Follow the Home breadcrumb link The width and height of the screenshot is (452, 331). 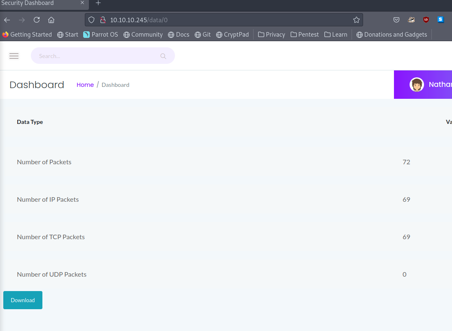pos(85,85)
